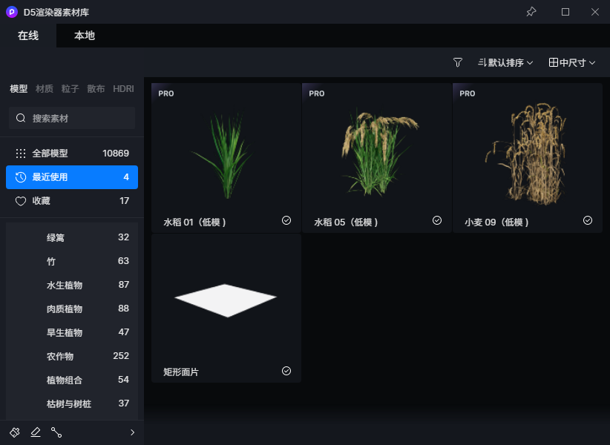Screen dimensions: 610x445
Task: Toggle check mark on 水稻 01 card
Action: [x=286, y=220]
